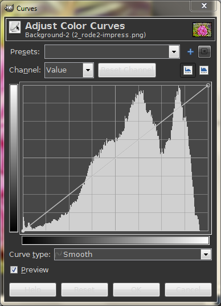Viewport: 221px width, 306px height.
Task: Switch histogram to linear scale
Action: point(188,70)
